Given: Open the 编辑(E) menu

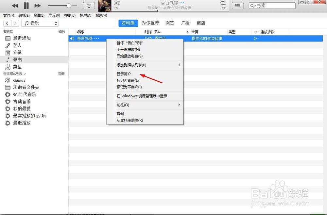Looking at the screenshot, I should 24,15.
